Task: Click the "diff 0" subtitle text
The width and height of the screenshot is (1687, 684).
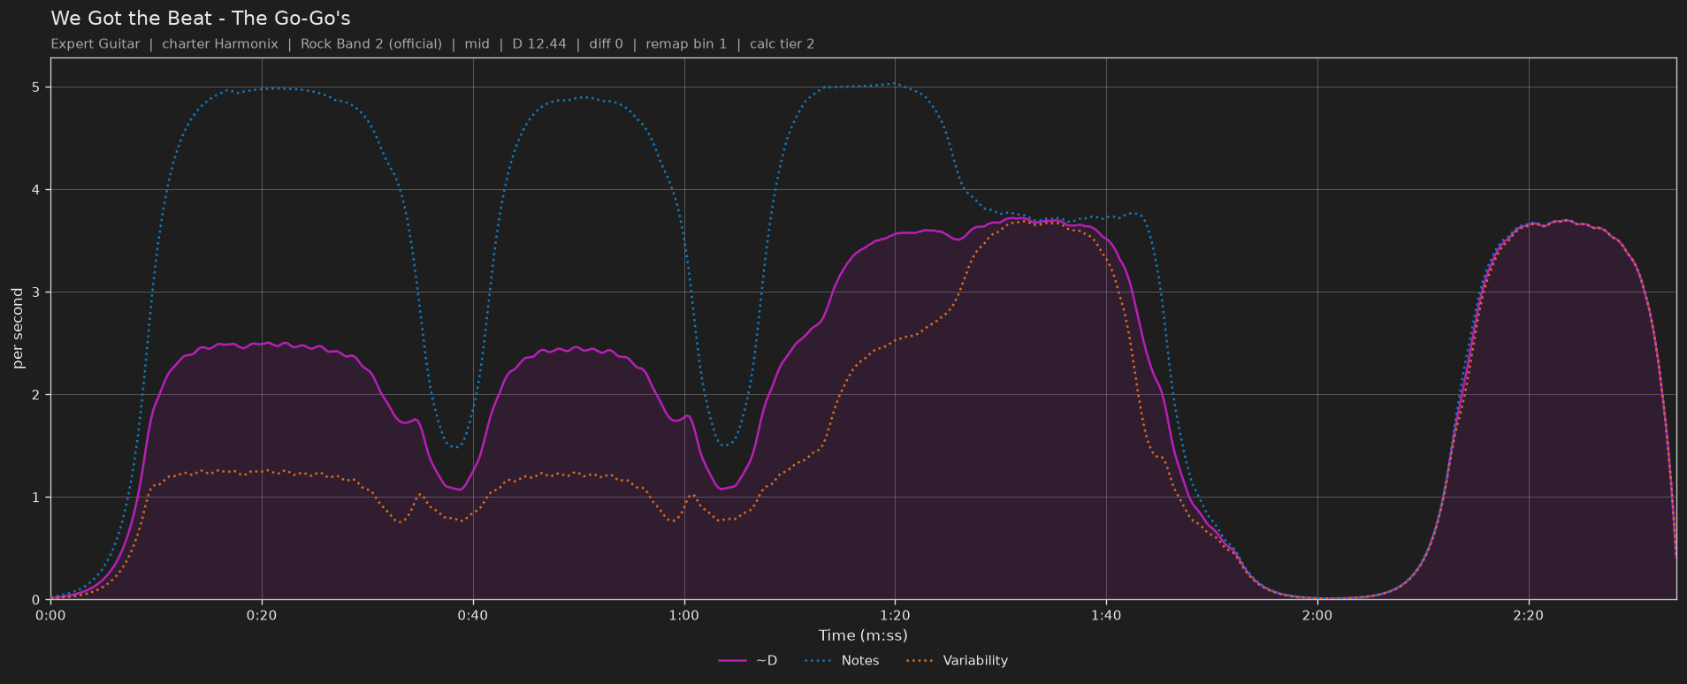Action: pyautogui.click(x=606, y=44)
